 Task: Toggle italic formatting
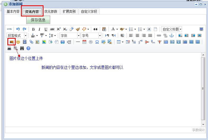pos(40,29)
